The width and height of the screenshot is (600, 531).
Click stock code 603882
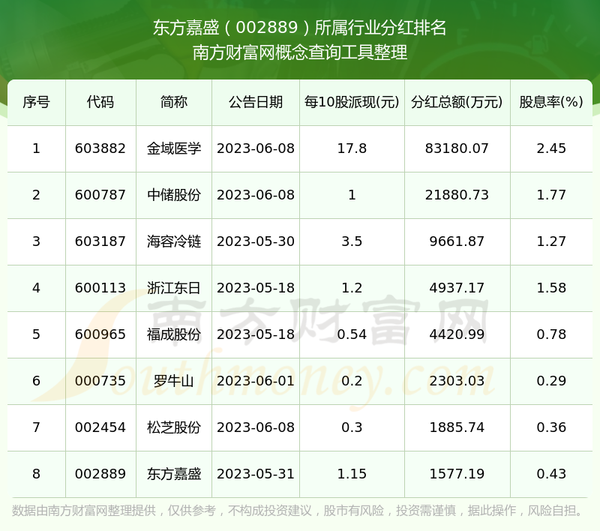100,148
